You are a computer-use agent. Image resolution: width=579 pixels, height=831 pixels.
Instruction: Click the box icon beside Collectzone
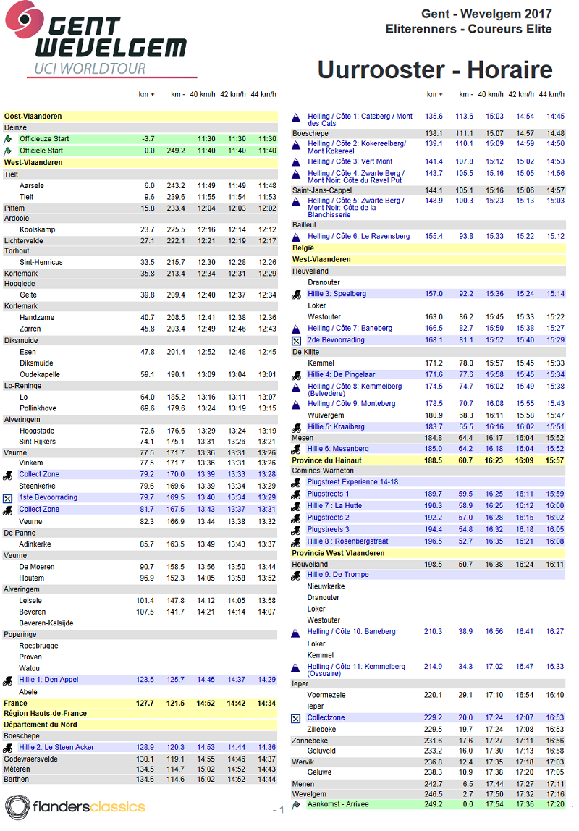(296, 719)
